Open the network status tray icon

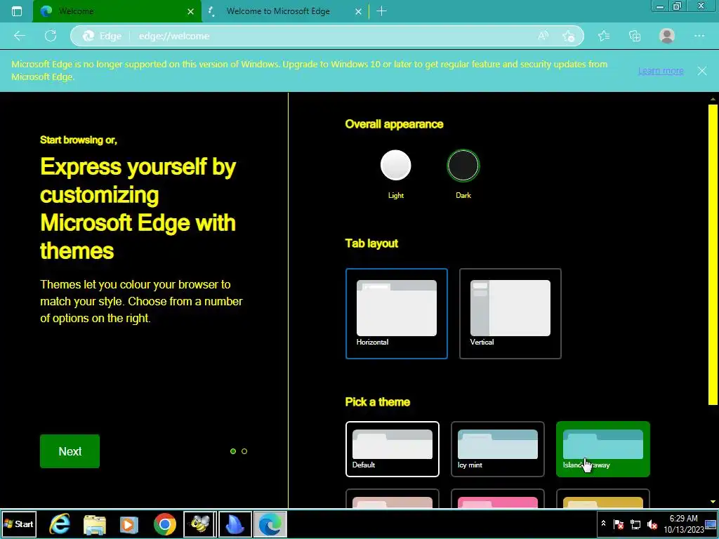(x=635, y=524)
